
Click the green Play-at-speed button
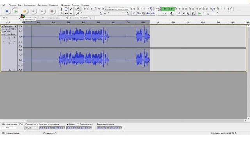[200, 13]
